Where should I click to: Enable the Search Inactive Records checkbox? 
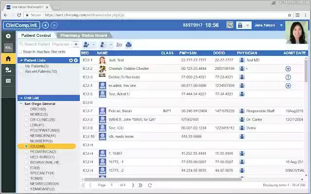click(20, 52)
